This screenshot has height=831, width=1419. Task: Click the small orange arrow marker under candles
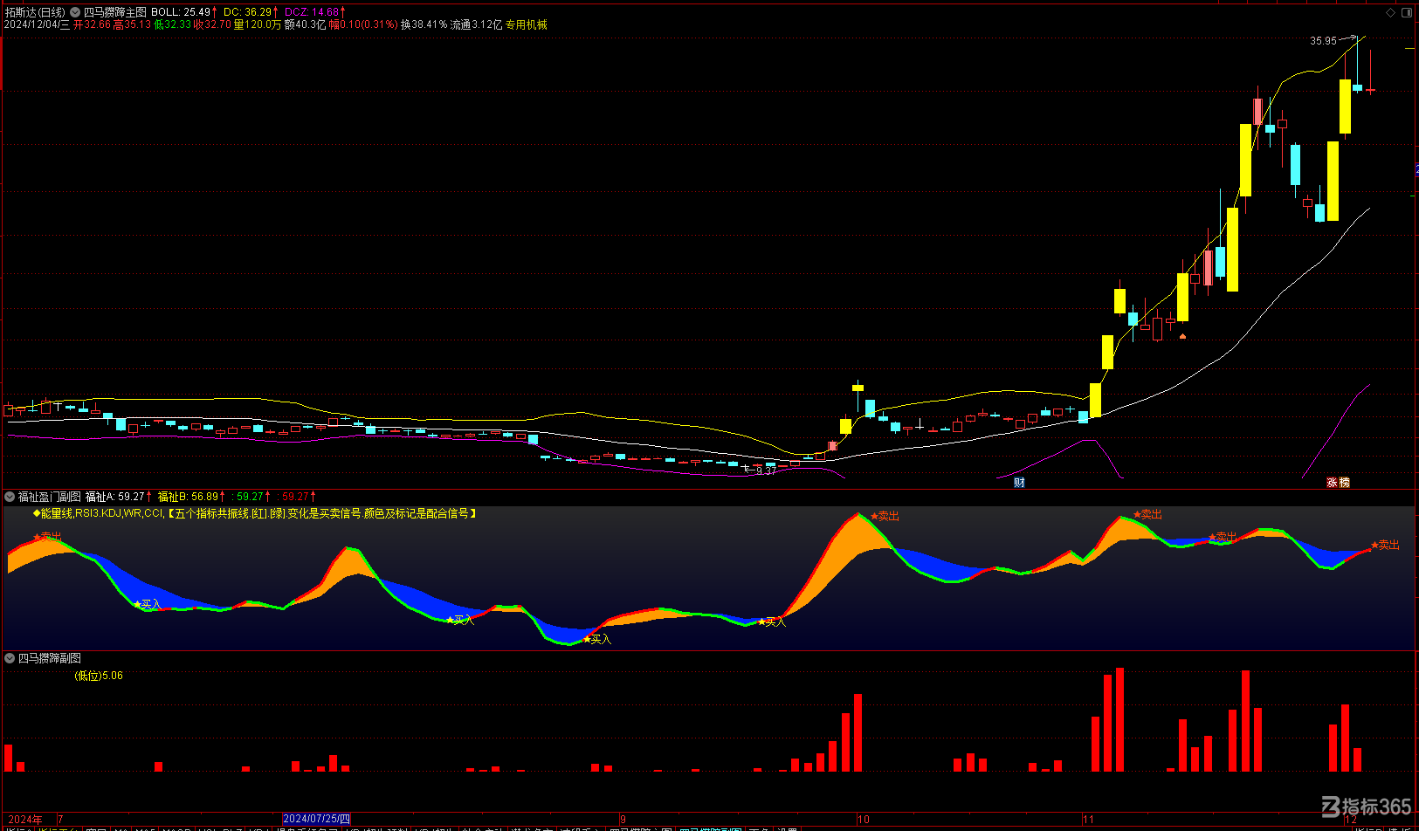[x=1182, y=335]
